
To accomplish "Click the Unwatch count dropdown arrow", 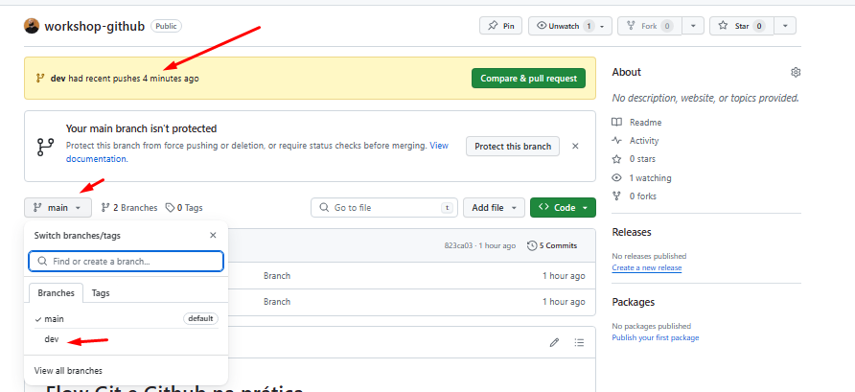I will coord(602,26).
